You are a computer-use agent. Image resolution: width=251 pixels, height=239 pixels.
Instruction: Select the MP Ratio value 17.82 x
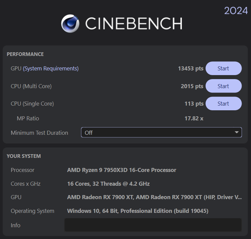coord(194,118)
